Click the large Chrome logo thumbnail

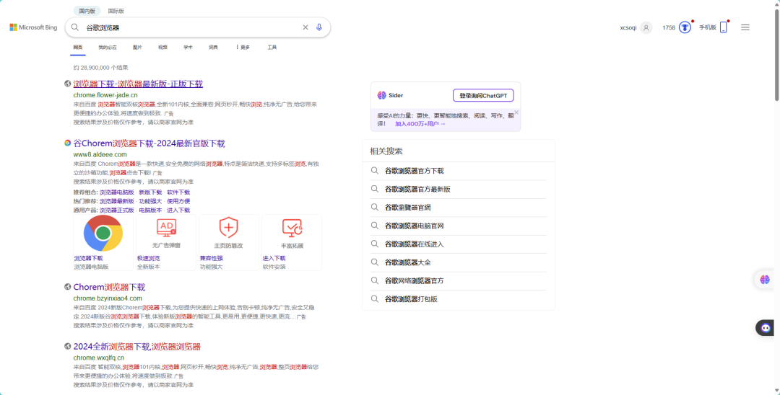coord(103,234)
